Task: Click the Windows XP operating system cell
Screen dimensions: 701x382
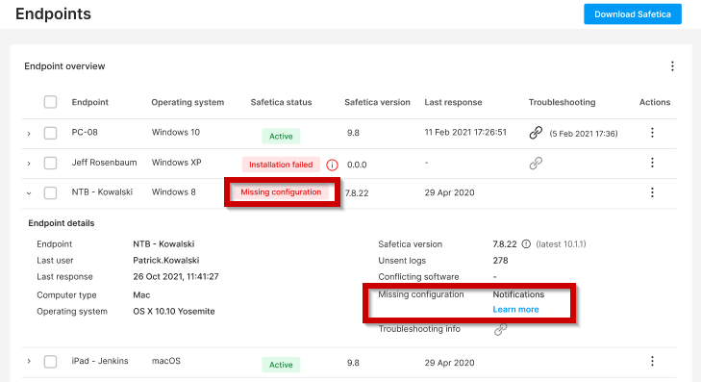Action: click(176, 163)
